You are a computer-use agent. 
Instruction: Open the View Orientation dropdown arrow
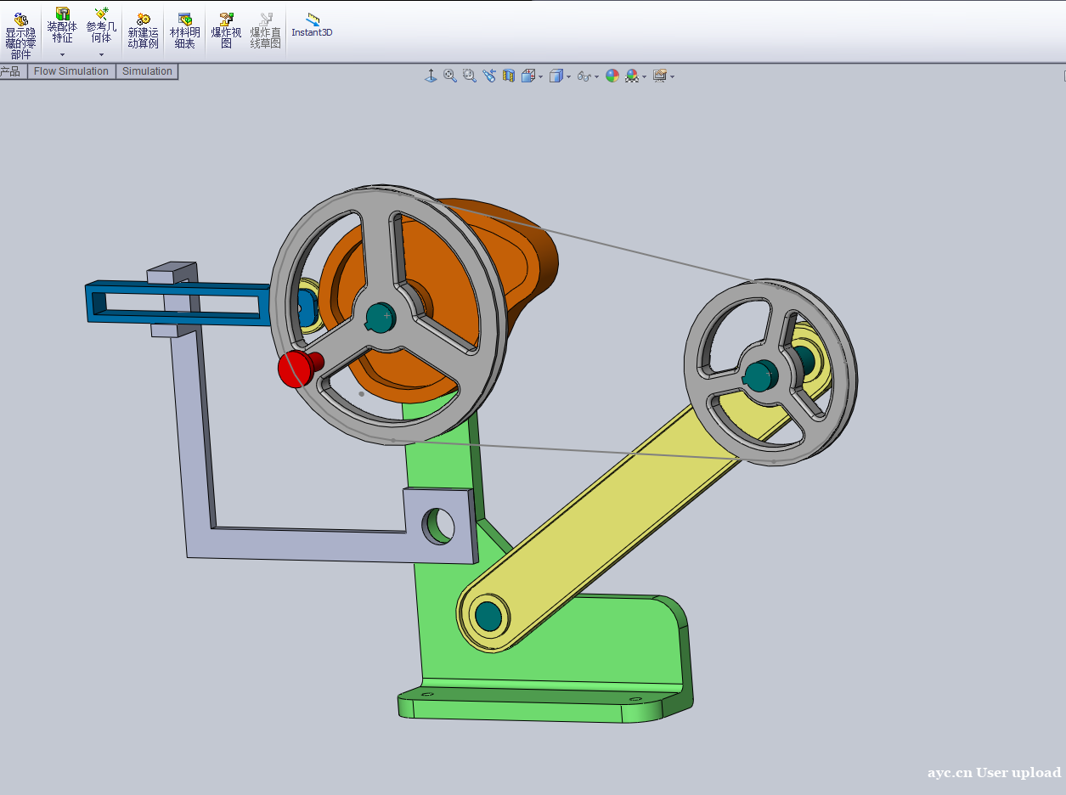541,77
